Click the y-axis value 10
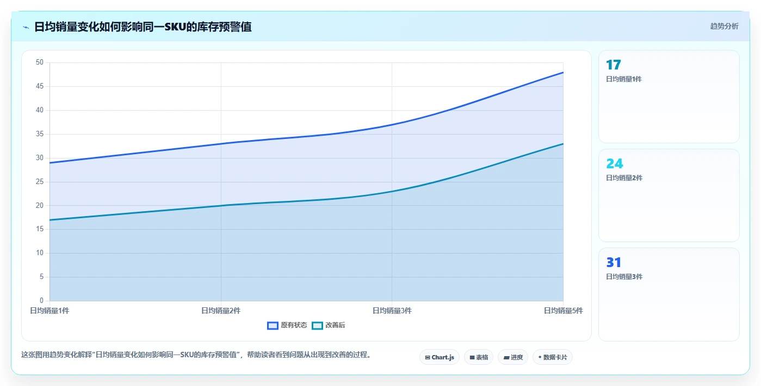 pyautogui.click(x=39, y=253)
